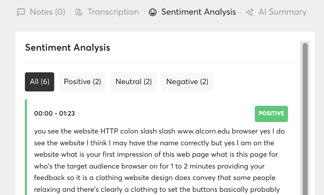324x195 pixels.
Task: Filter by Neutral (2) segments
Action: (133, 82)
